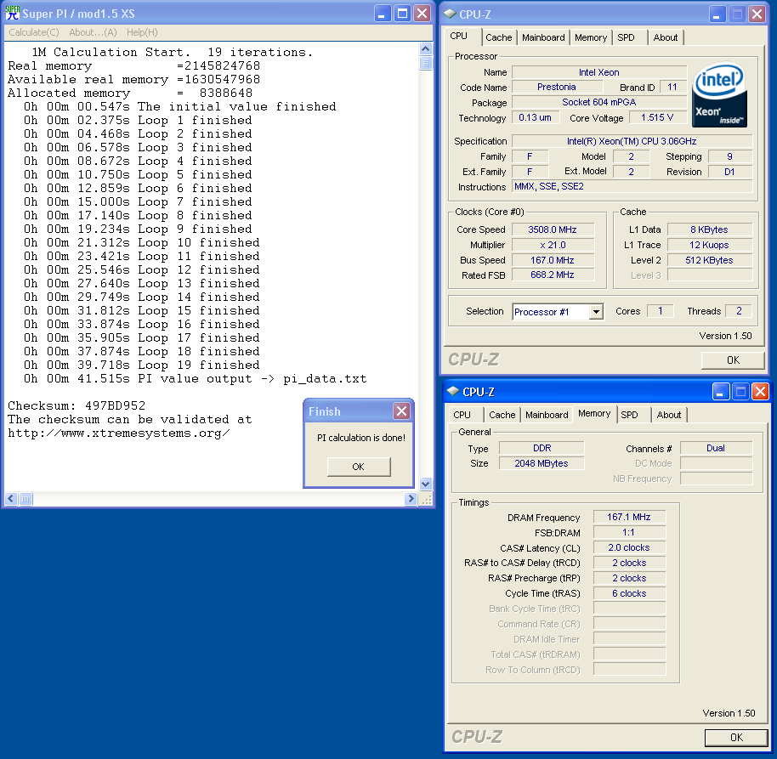This screenshot has height=759, width=777.
Task: Click the Intel Xeon inside logo
Action: [x=720, y=94]
